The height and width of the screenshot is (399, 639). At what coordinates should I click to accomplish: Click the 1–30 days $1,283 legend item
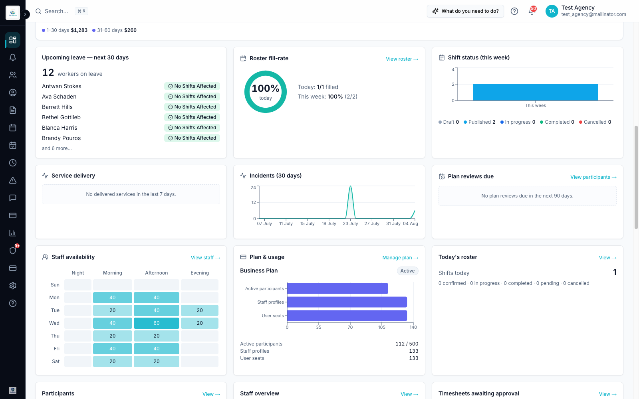(x=65, y=30)
